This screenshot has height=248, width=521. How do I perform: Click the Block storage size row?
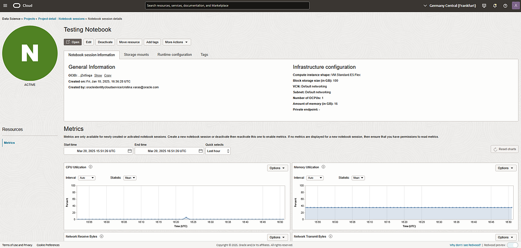(x=315, y=81)
